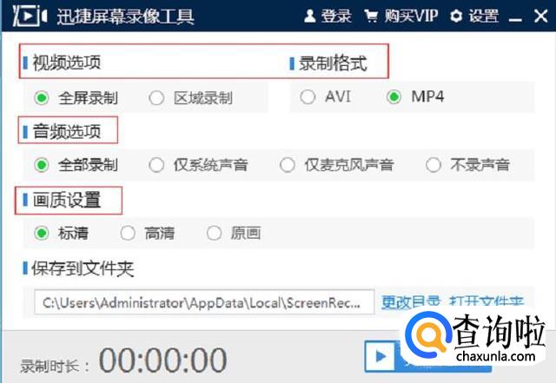Click the save folder path field
This screenshot has height=383, width=556.
point(204,302)
